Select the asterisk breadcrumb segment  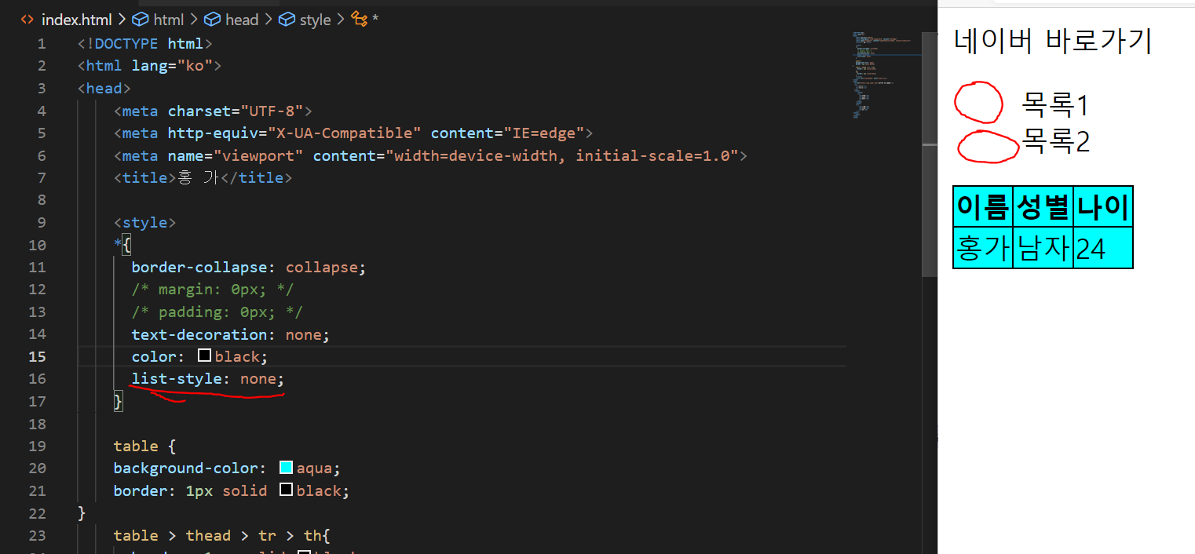(x=375, y=20)
